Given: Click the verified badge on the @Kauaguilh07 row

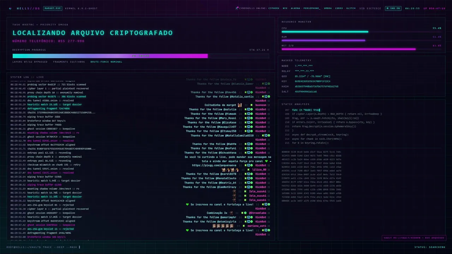Looking at the screenshot, I should (251, 127).
